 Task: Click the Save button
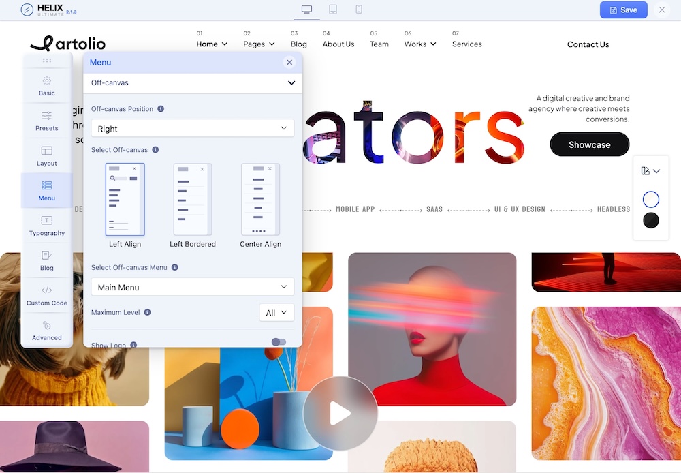pyautogui.click(x=623, y=10)
